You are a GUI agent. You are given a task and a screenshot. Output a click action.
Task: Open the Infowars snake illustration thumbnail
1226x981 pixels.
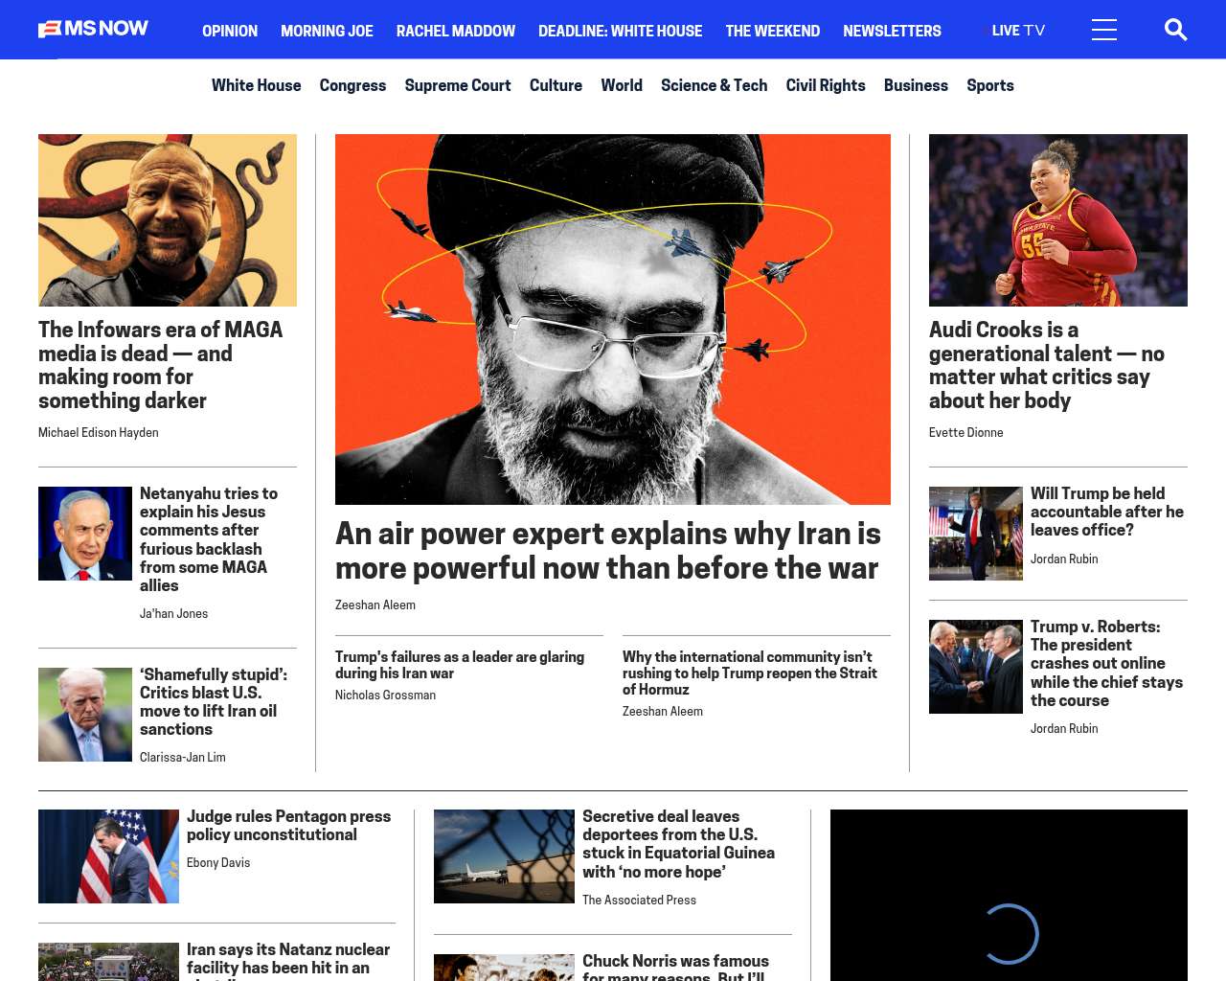click(168, 220)
